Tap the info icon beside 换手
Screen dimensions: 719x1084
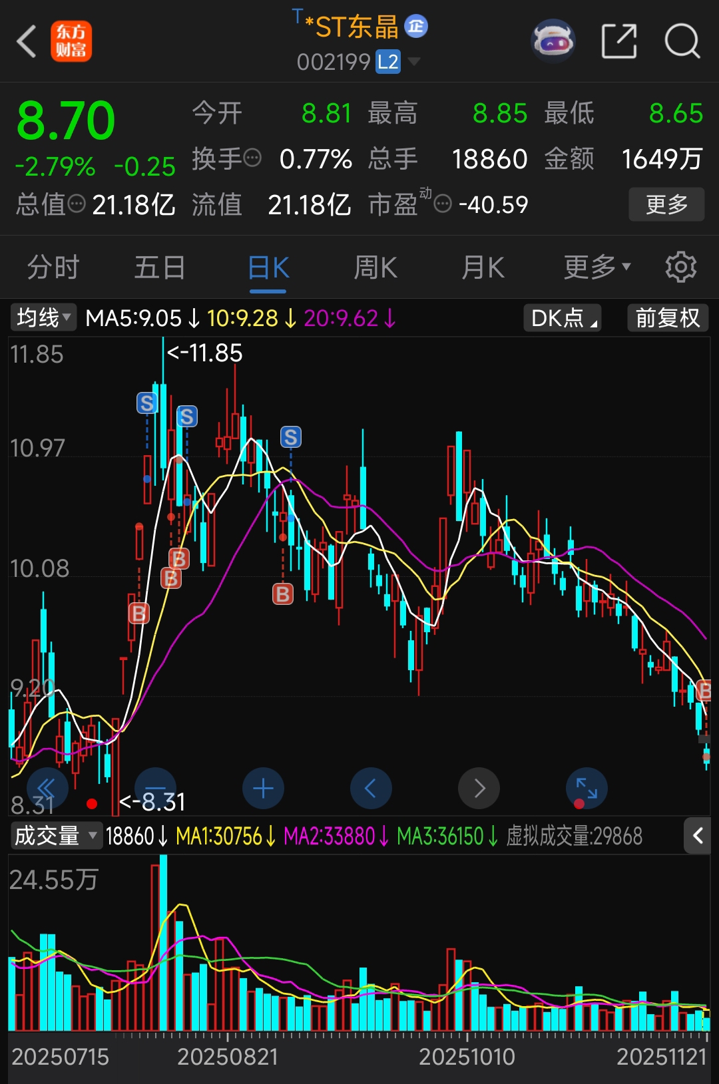point(252,158)
